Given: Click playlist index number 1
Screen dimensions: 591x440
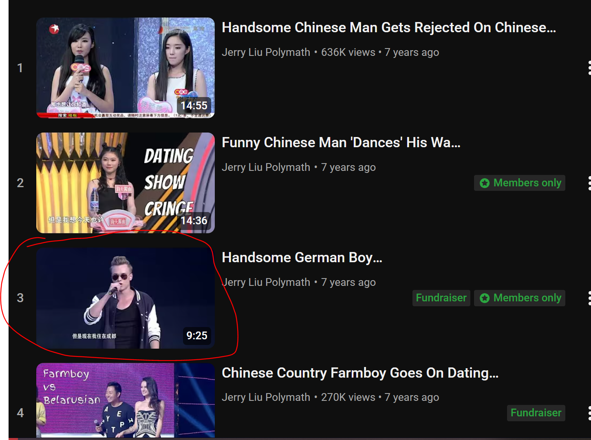Looking at the screenshot, I should [20, 68].
